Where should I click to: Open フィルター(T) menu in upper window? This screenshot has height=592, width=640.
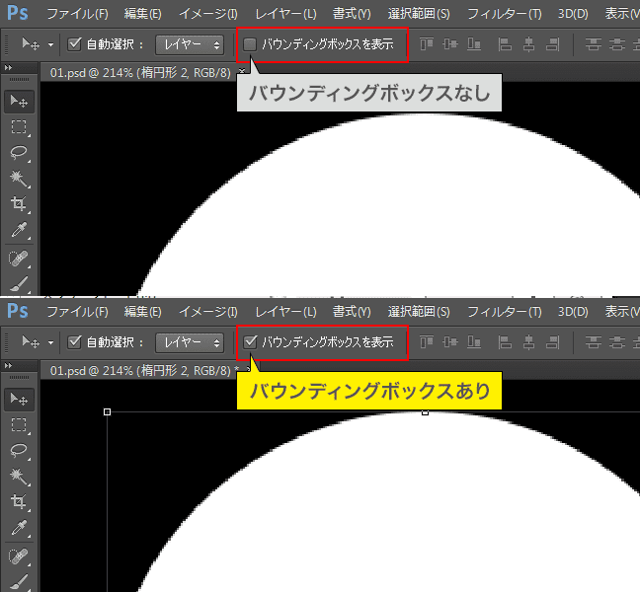pos(504,14)
